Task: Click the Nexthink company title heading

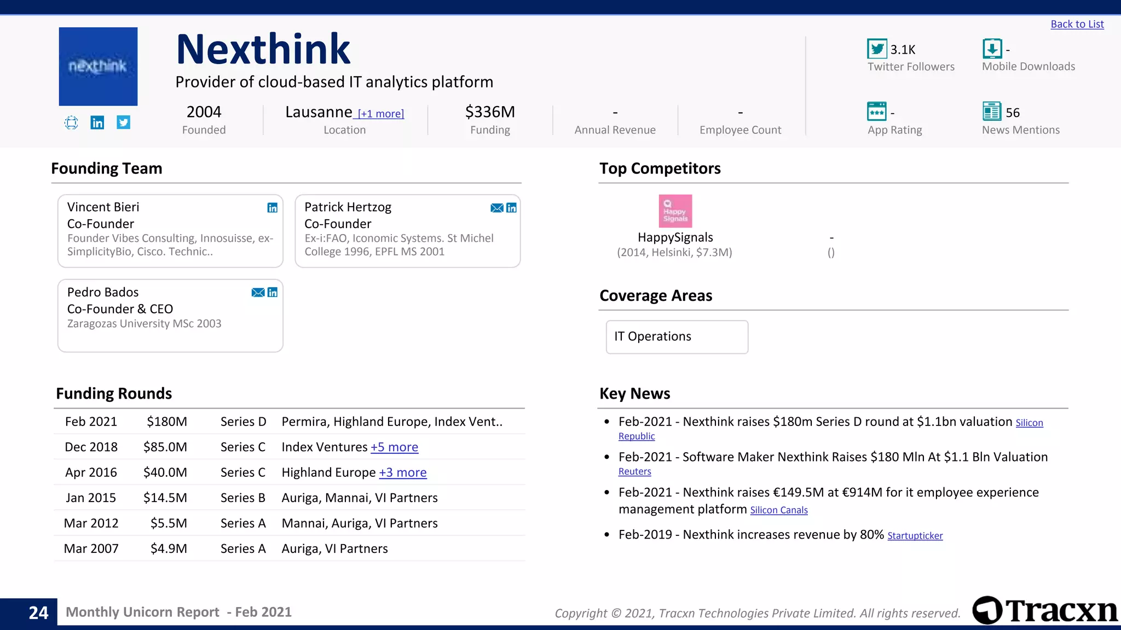Action: click(263, 49)
